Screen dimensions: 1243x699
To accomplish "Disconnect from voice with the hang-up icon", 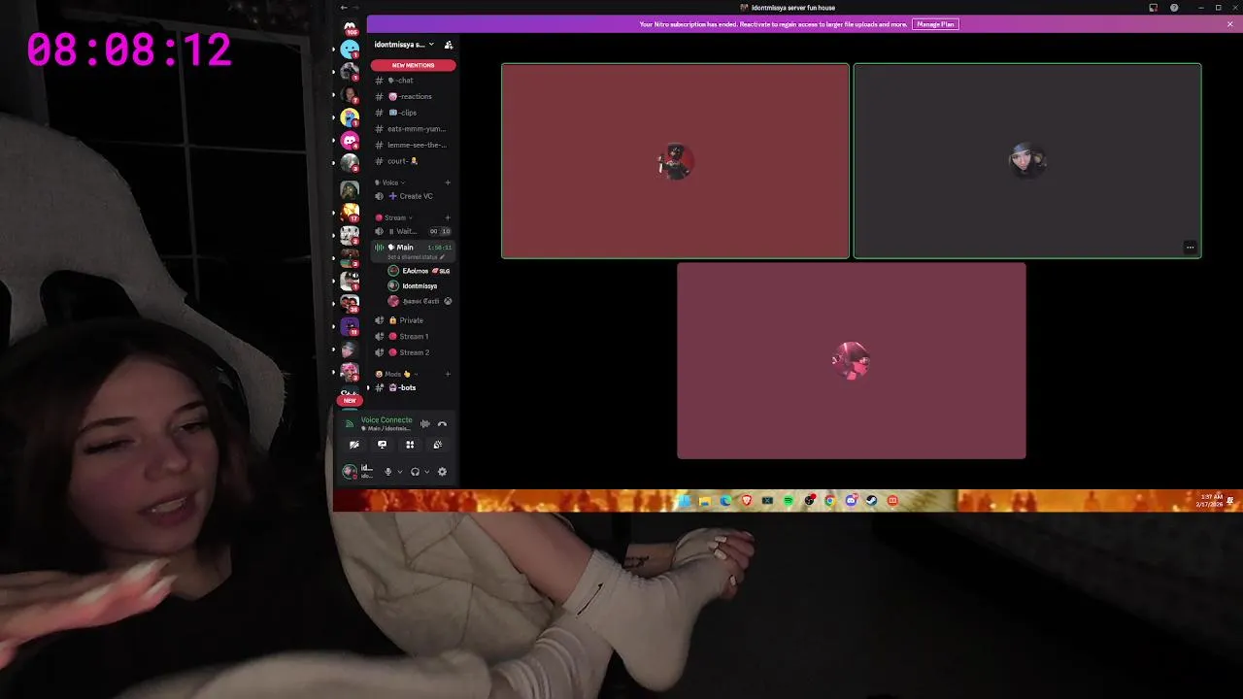I will 442,424.
